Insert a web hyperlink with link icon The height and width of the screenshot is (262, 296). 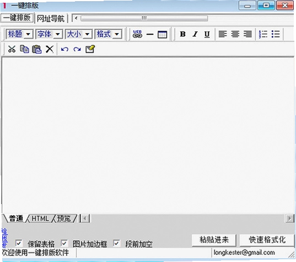click(x=137, y=34)
